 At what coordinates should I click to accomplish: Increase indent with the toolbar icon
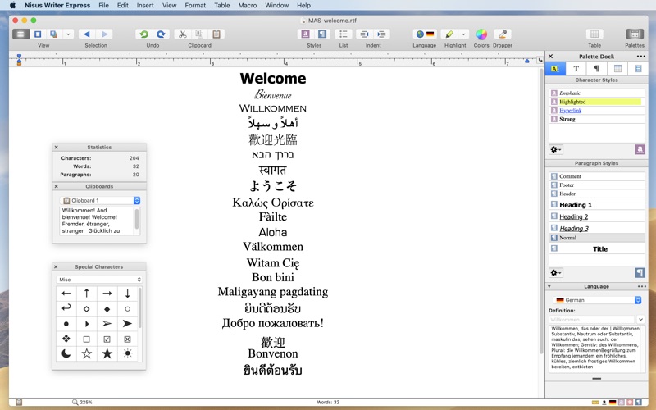381,34
